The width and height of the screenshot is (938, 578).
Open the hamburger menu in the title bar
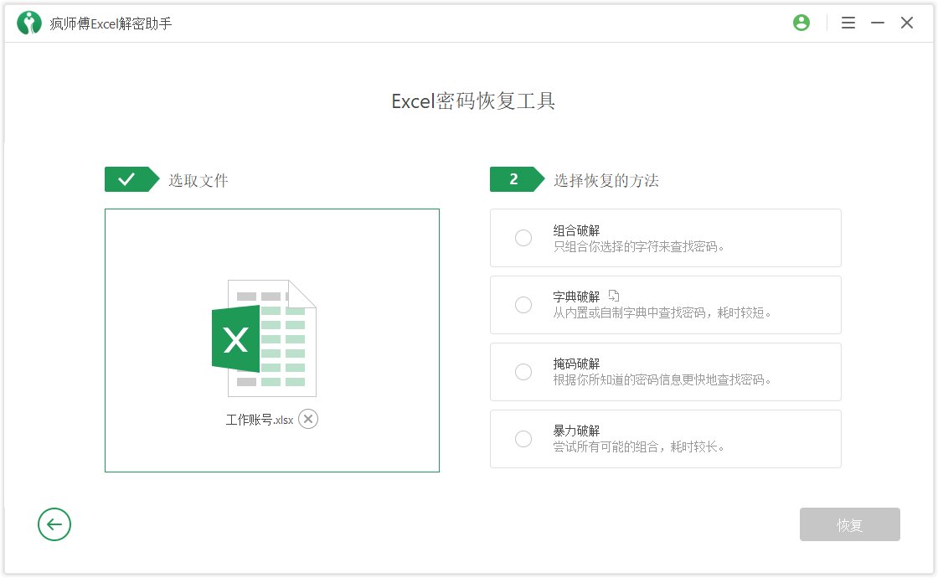pyautogui.click(x=848, y=23)
